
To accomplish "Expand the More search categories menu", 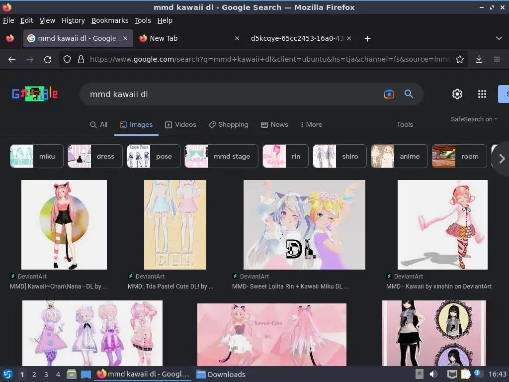I will (x=311, y=124).
